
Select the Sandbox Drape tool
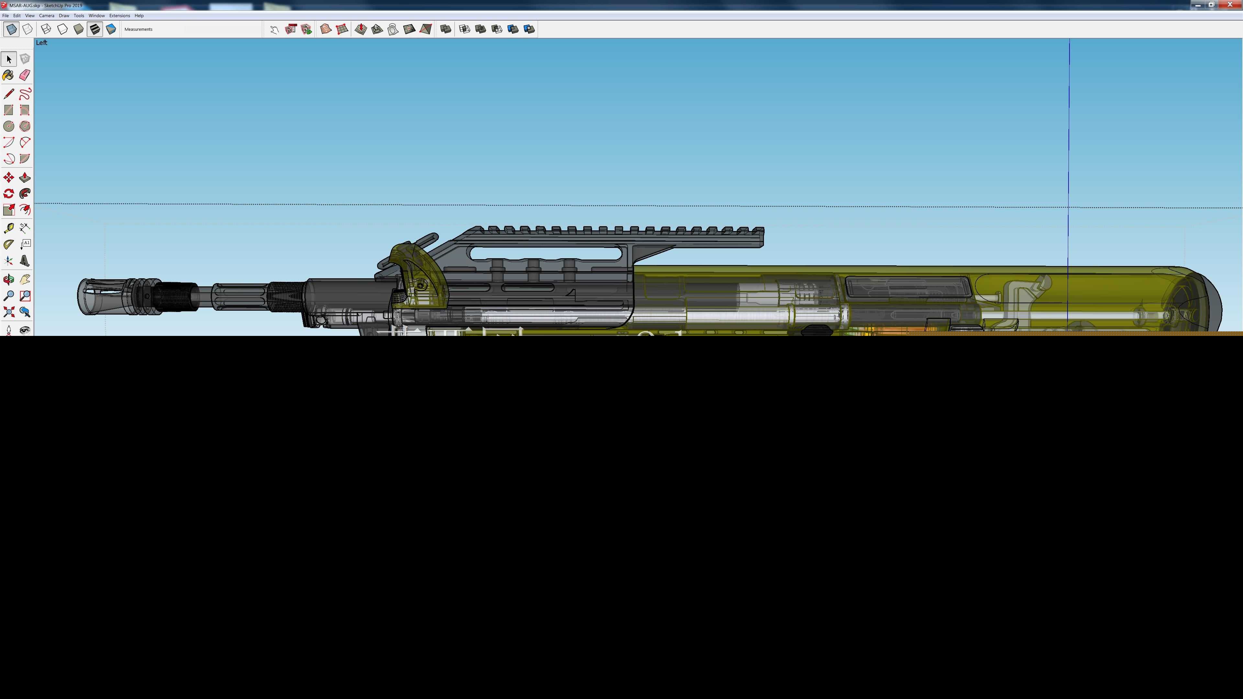coord(393,29)
